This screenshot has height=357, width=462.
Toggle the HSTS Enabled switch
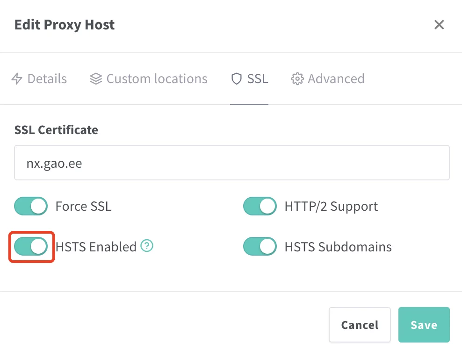tap(31, 246)
